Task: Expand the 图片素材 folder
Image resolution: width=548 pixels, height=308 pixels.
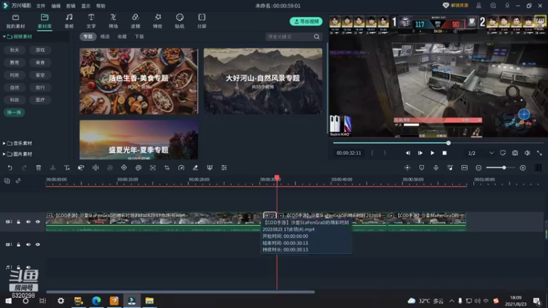Action: click(4, 154)
